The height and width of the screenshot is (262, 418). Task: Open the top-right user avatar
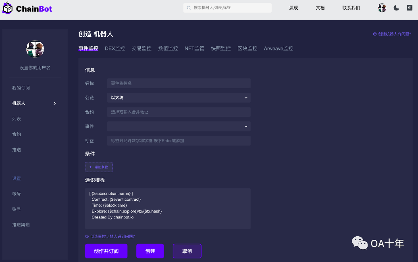382,8
